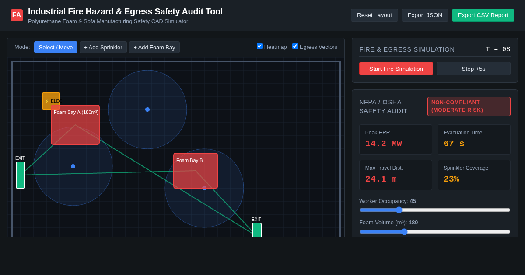Click the Sprinkler Coverage 23% value
The width and height of the screenshot is (525, 275).
(x=451, y=179)
